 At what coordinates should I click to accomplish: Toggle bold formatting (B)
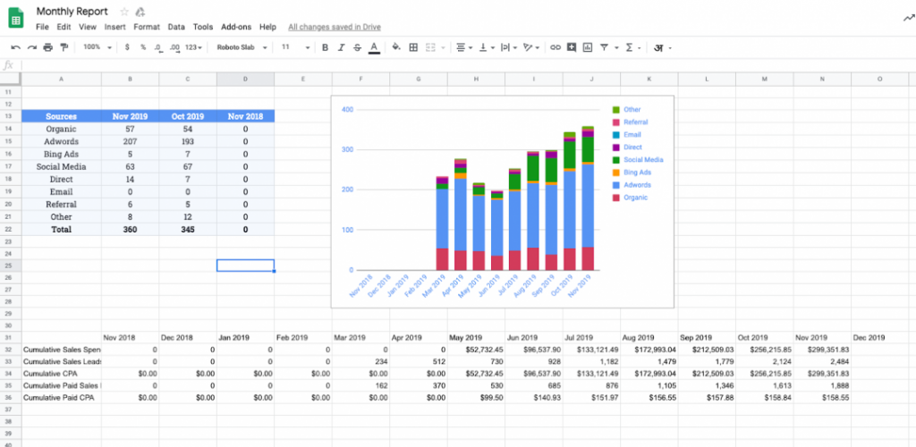tap(326, 47)
